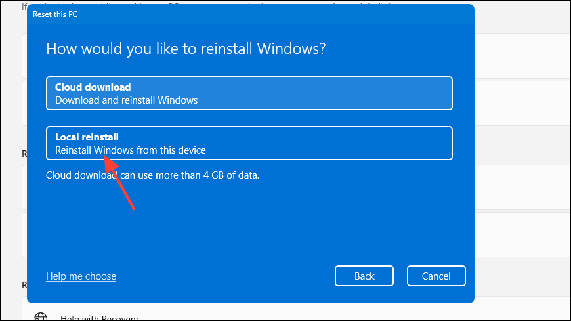Image resolution: width=571 pixels, height=321 pixels.
Task: Cancel the Reset this PC dialog
Action: click(436, 276)
